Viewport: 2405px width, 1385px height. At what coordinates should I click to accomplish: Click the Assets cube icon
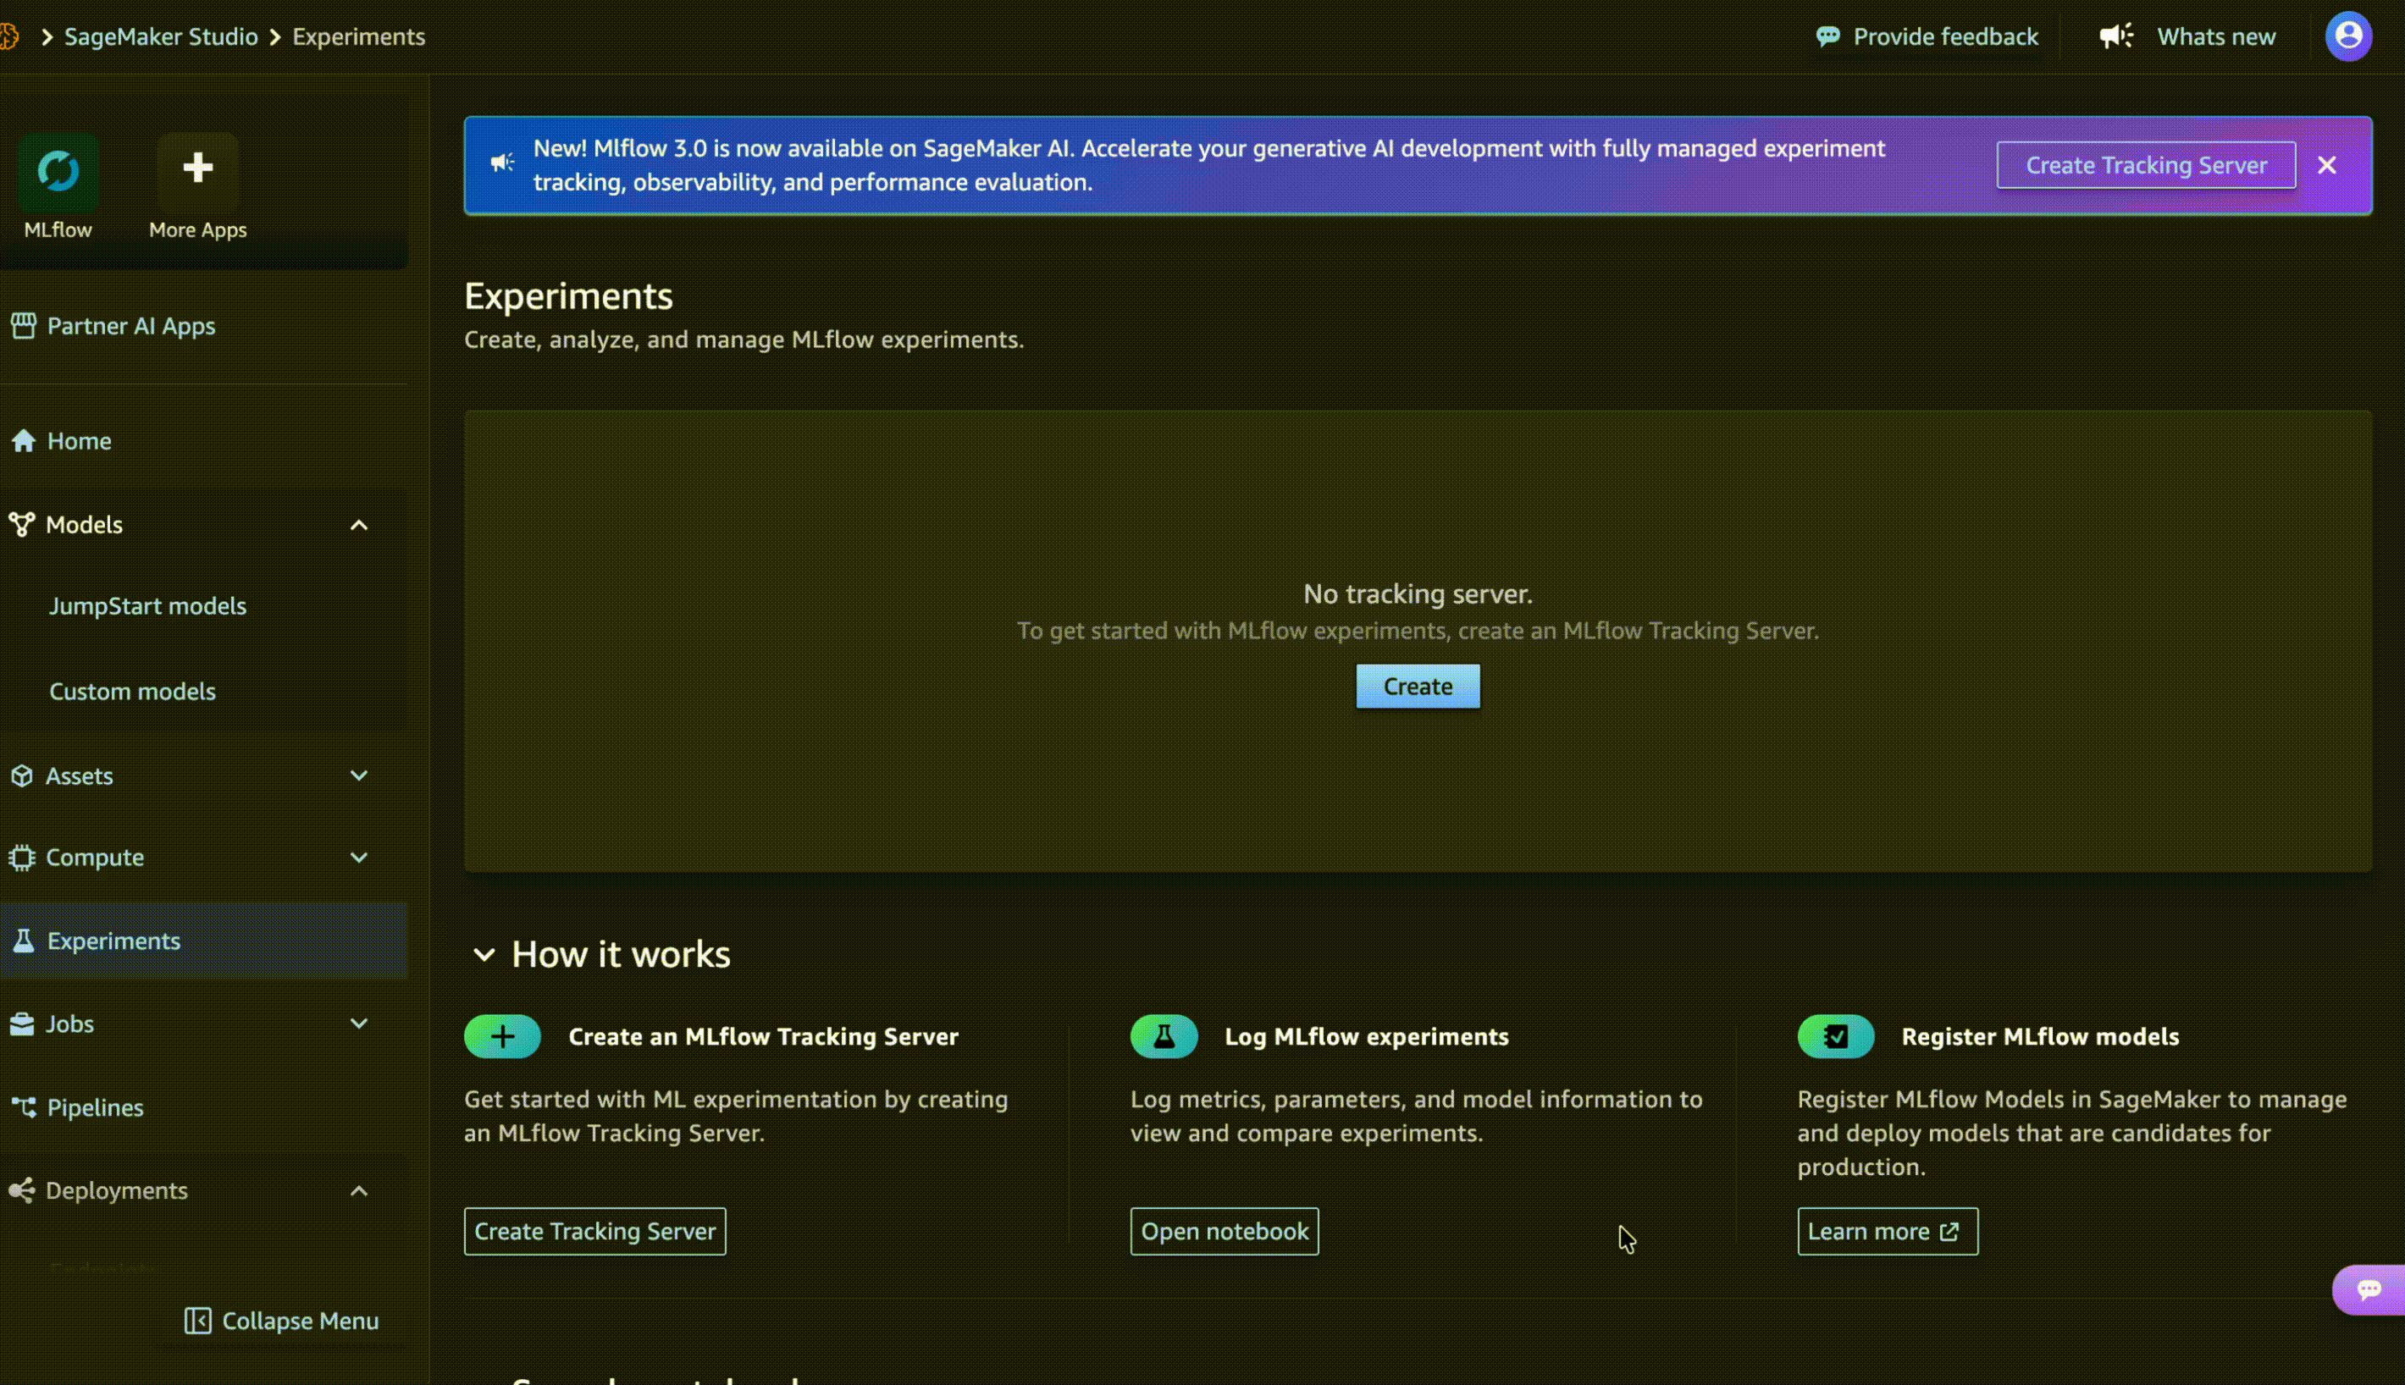tap(22, 775)
